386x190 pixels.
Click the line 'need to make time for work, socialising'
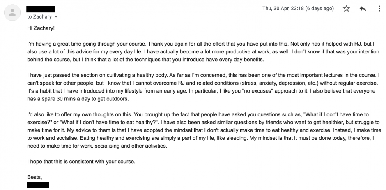pos(97,146)
